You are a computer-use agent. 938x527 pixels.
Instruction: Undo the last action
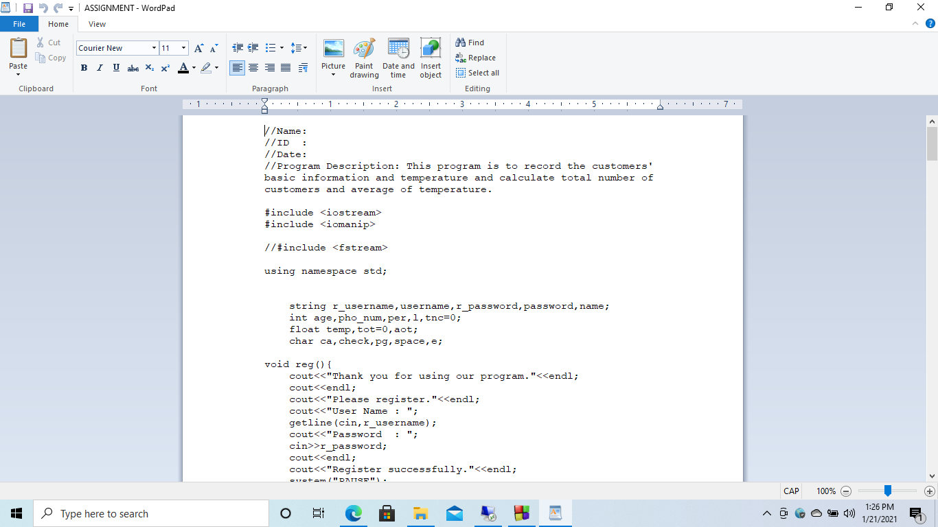coord(43,7)
